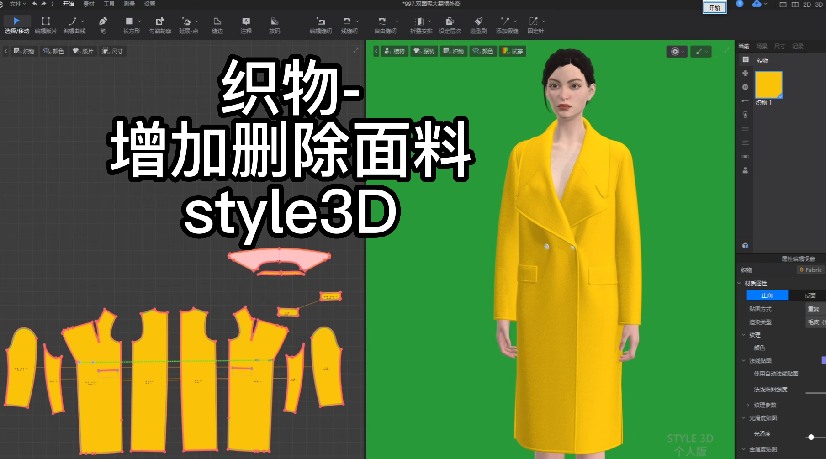
Task: Click the redo arrow icon
Action: pos(44,4)
